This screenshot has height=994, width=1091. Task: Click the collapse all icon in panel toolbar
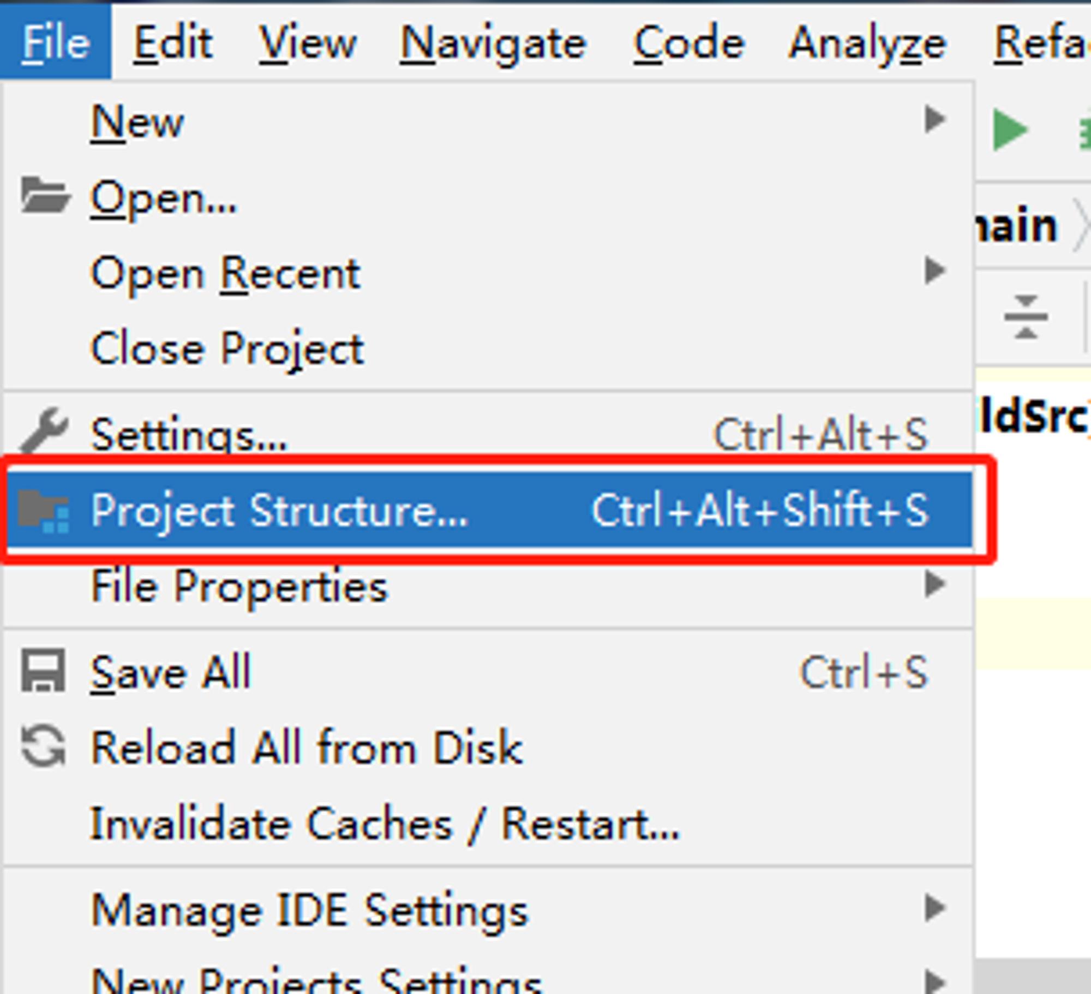tap(1026, 317)
